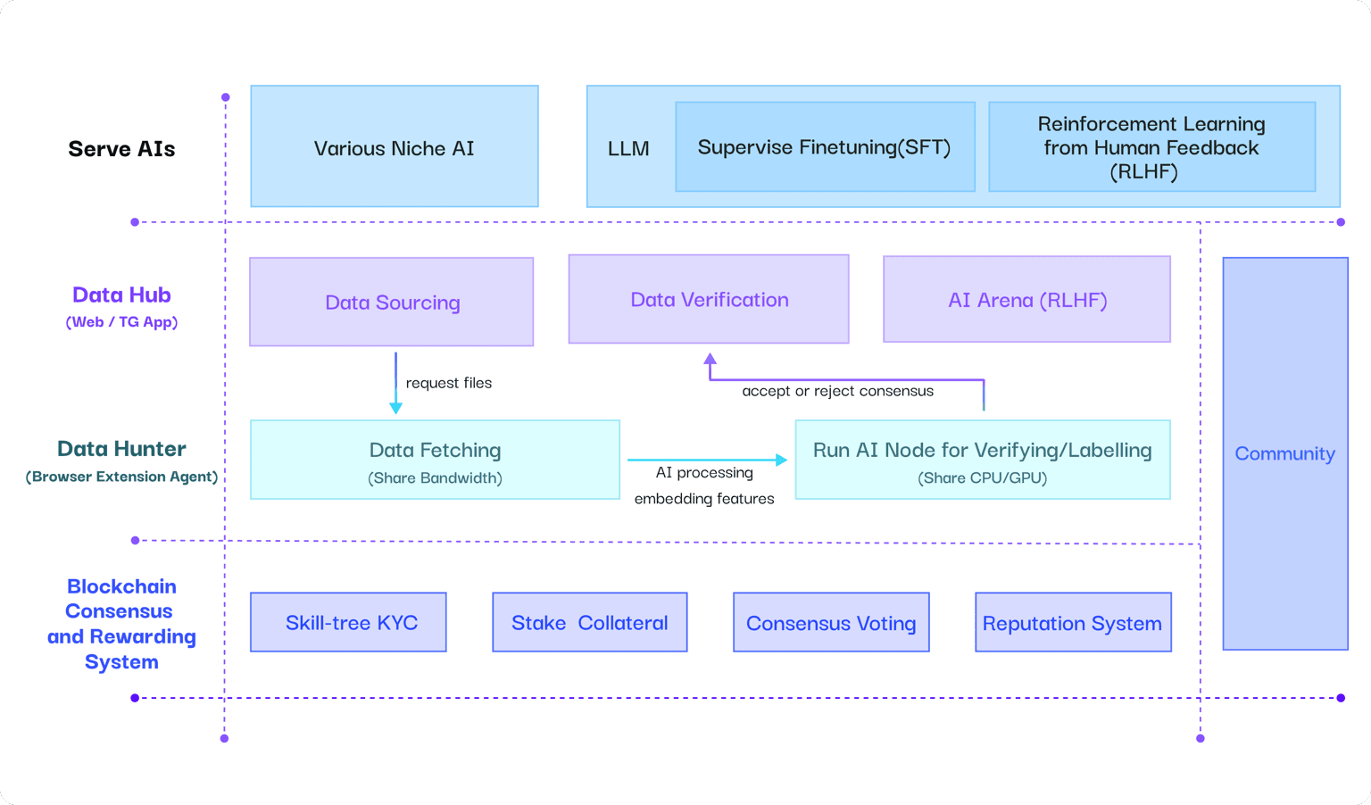The width and height of the screenshot is (1371, 805).
Task: Select the Data Verification box
Action: point(709,299)
